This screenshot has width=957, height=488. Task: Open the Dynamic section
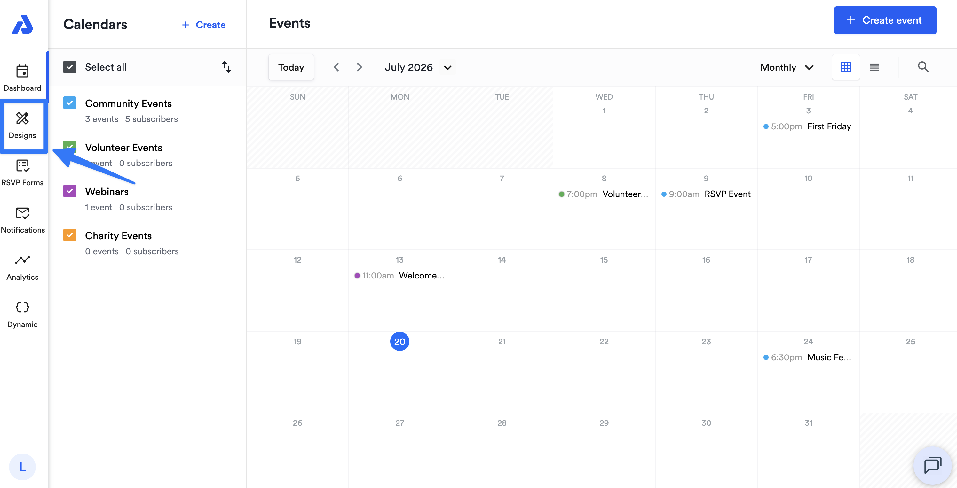coord(22,315)
